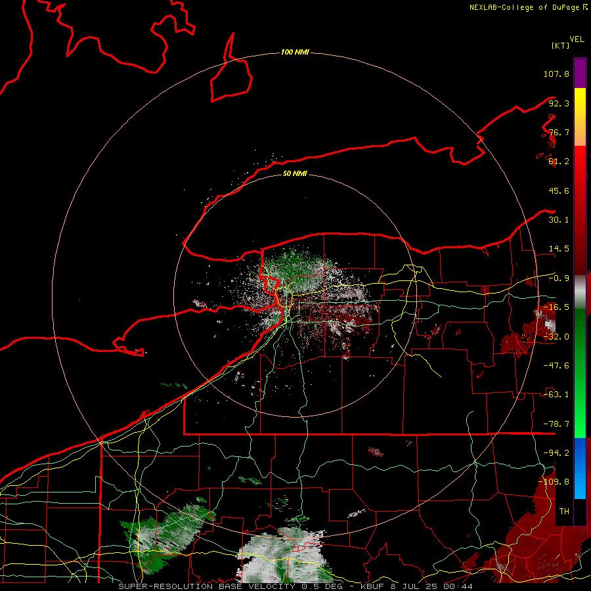Click the 50 NMI range ring label

pyautogui.click(x=295, y=173)
